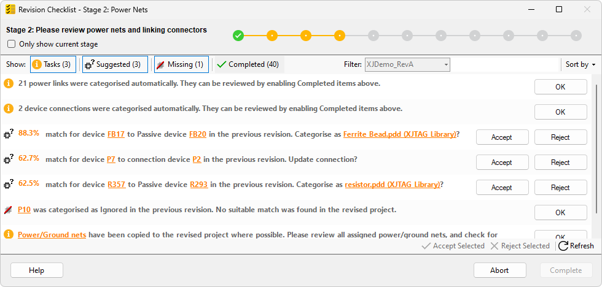Viewport: 602px width, 287px height.
Task: Click missing icon beside P10 ignored row
Action: pos(9,210)
